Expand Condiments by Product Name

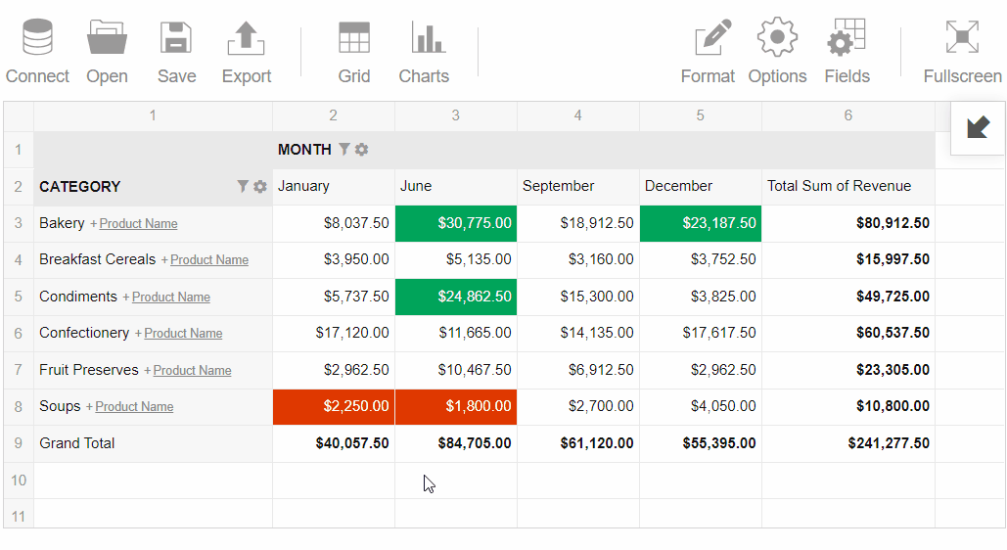pyautogui.click(x=169, y=298)
